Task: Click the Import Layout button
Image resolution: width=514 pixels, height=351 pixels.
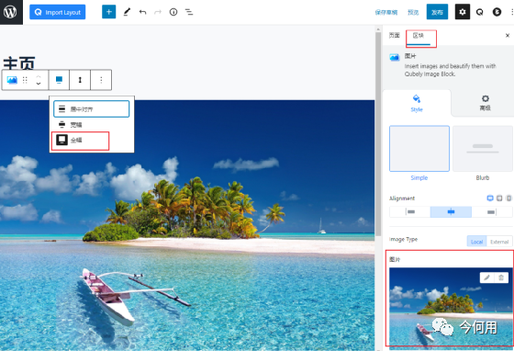Action: tap(57, 12)
